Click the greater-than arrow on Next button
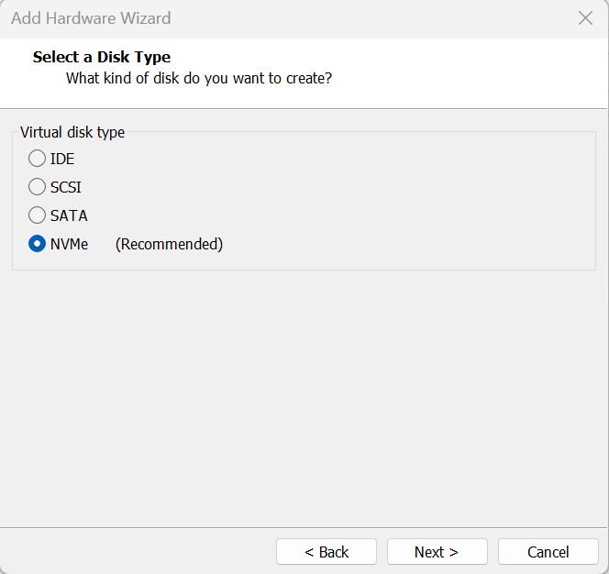 coord(454,552)
